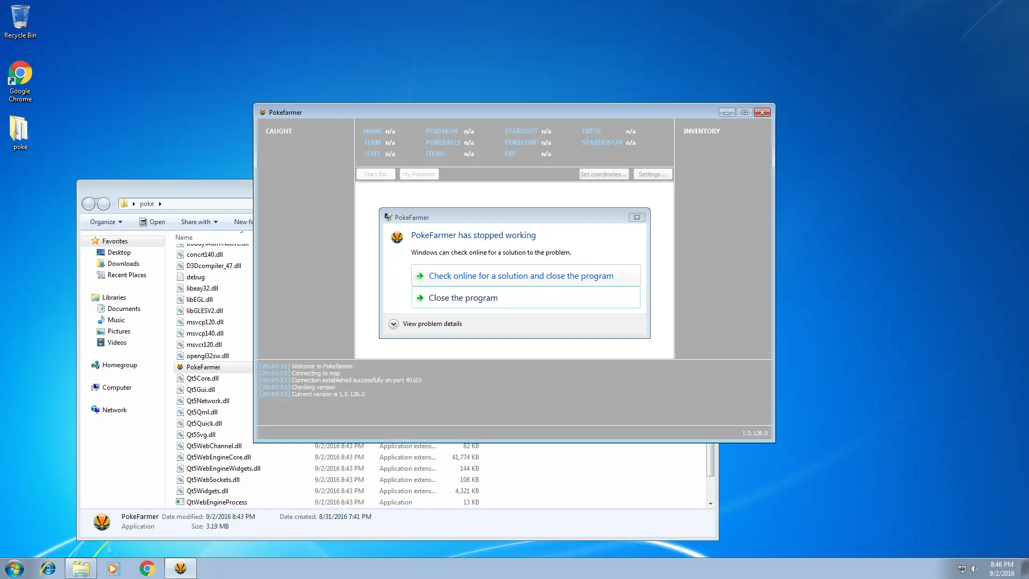Open volume control in system tray
This screenshot has width=1029, height=579.
(975, 569)
